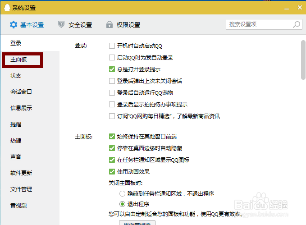
Task: Check 登录后弹出上次未关闭会话
Action: [x=112, y=81]
